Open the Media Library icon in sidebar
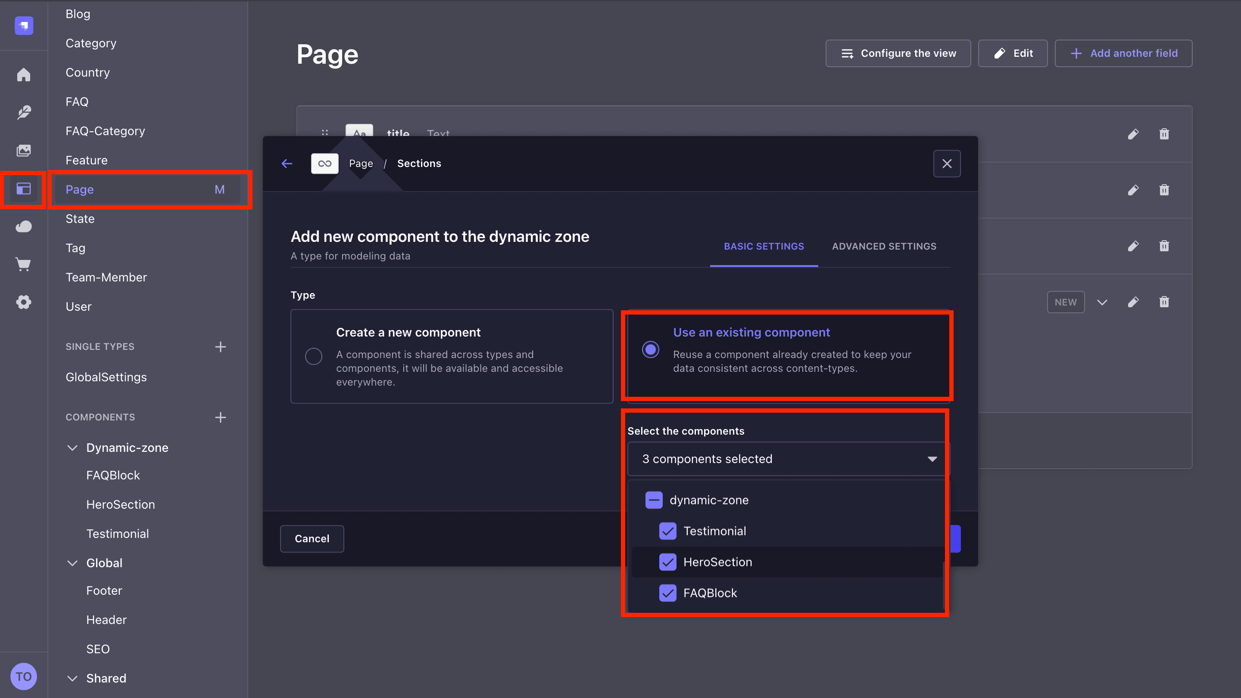The image size is (1241, 698). point(24,151)
